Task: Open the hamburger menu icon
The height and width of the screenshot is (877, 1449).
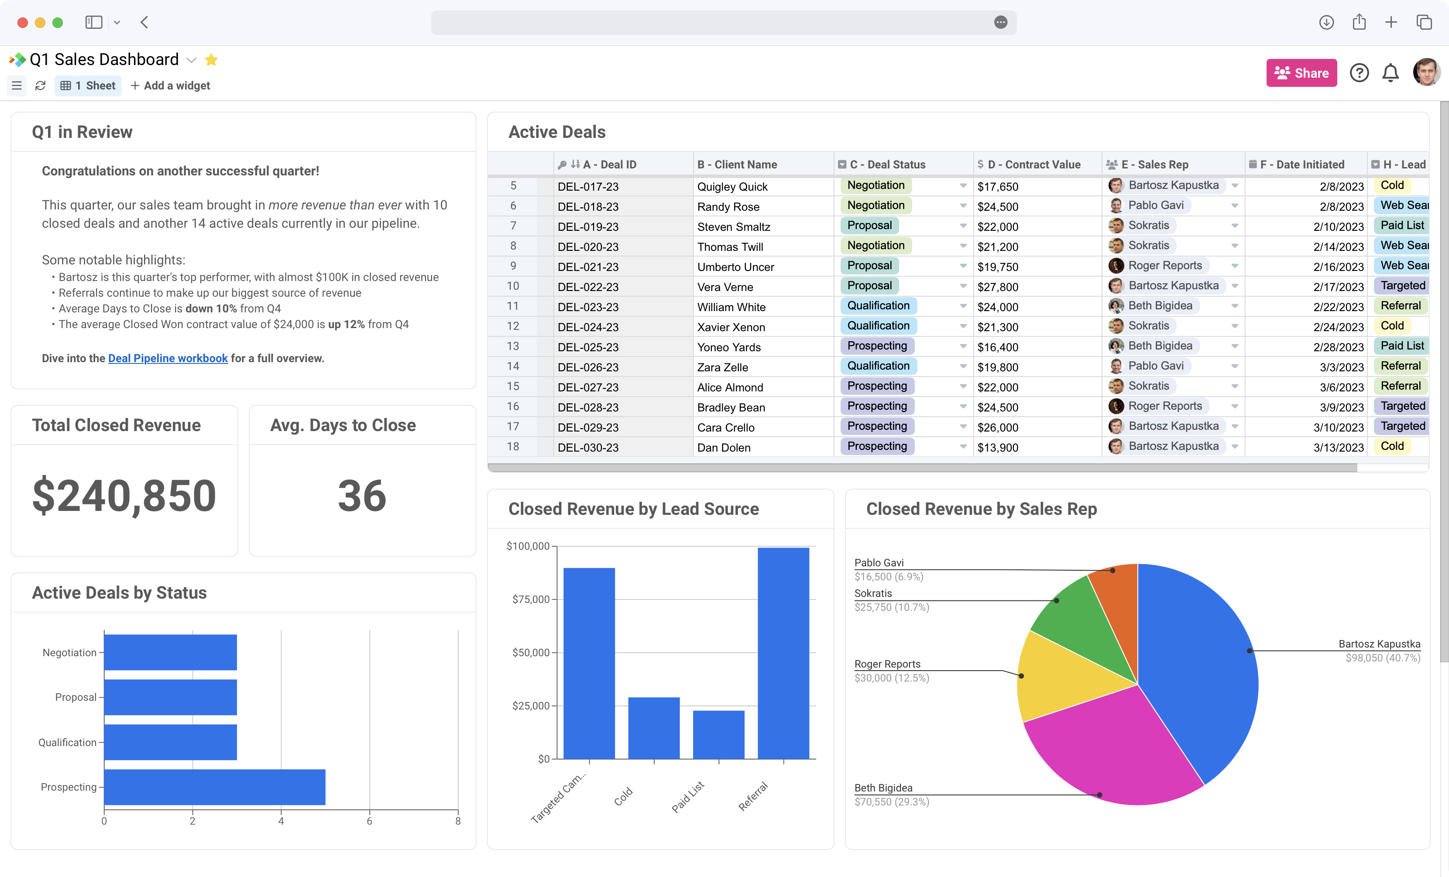Action: coord(17,86)
